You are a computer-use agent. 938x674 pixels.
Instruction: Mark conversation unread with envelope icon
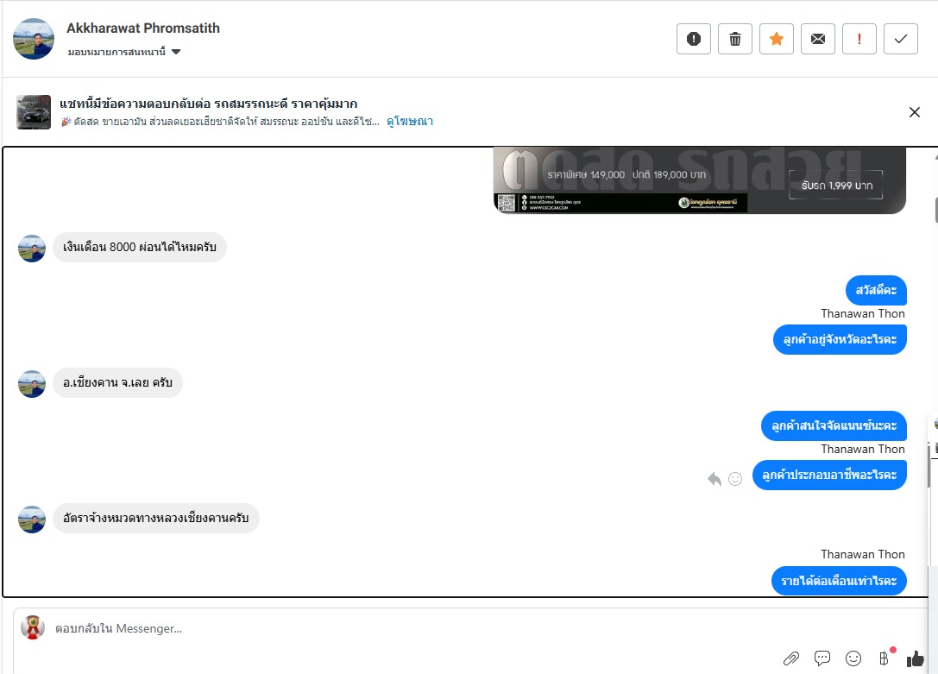(818, 39)
